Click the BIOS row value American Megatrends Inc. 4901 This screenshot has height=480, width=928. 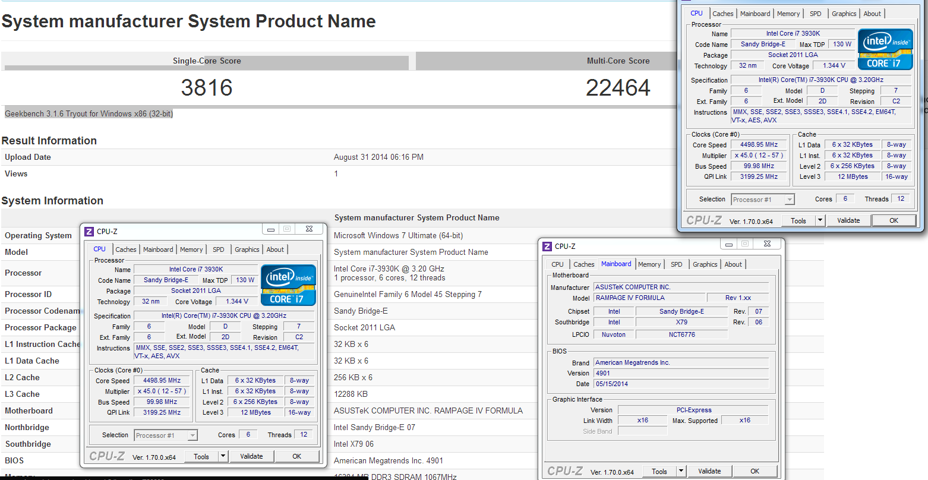(389, 460)
